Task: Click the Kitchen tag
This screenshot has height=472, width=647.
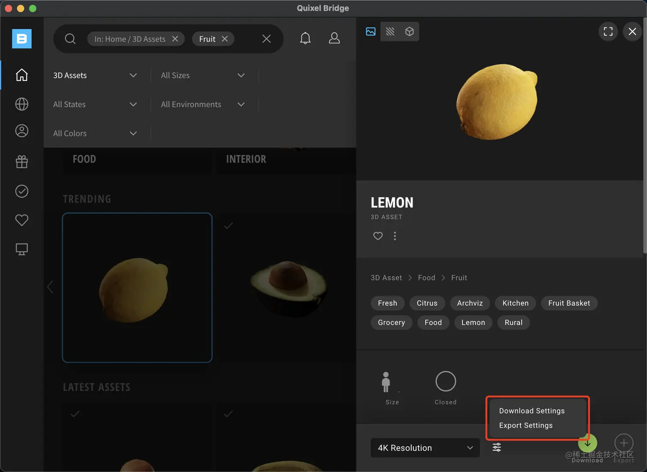Action: pyautogui.click(x=516, y=303)
